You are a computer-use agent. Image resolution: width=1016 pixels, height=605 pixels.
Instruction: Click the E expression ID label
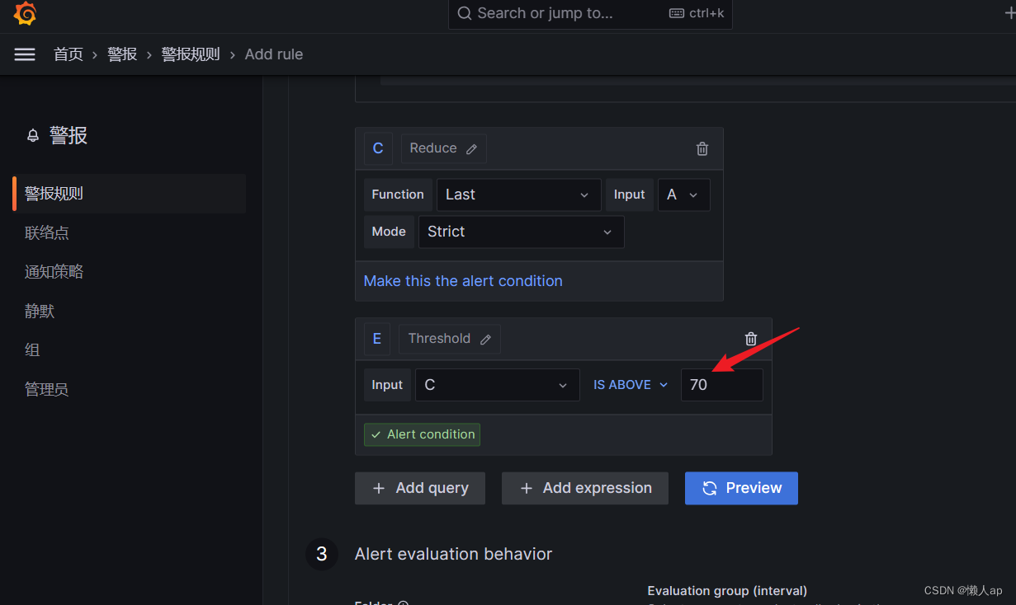click(377, 339)
